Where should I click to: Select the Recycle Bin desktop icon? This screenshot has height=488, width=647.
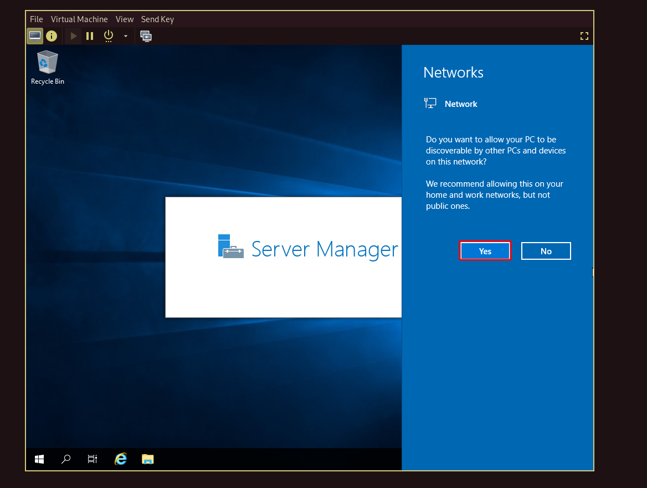tap(48, 68)
